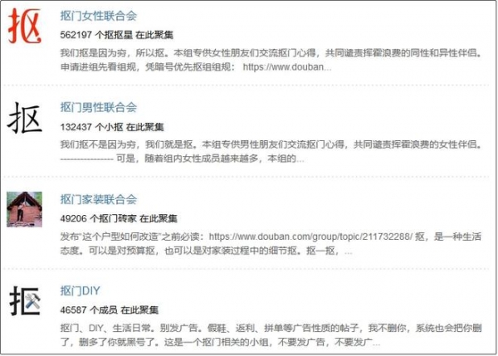Image resolution: width=498 pixels, height=356 pixels.
Task: Open the 抠门男性联合会 group link
Action: (99, 107)
